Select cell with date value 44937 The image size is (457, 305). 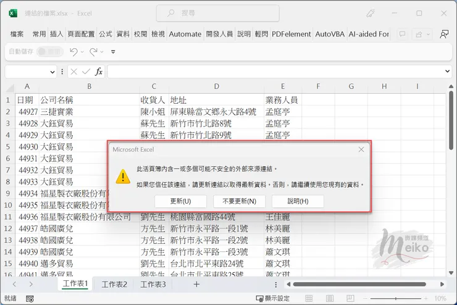27,228
